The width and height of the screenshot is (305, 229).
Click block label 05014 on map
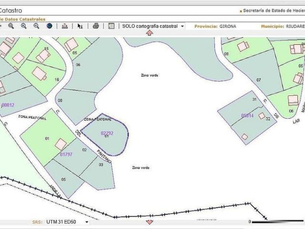[x=247, y=115]
